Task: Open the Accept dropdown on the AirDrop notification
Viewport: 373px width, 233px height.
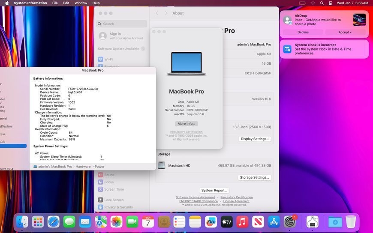Action: 345,32
